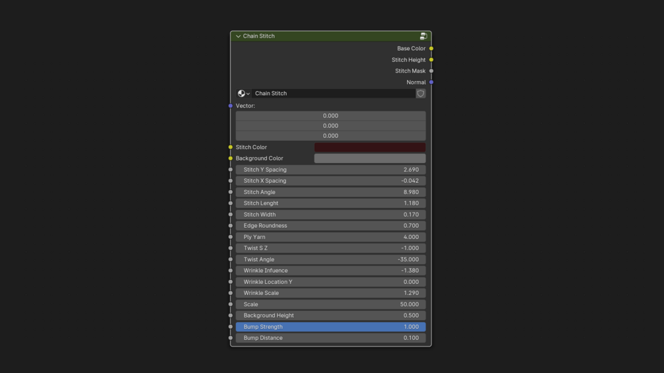Click the Scale input socket
Image resolution: width=664 pixels, height=373 pixels.
(231, 304)
